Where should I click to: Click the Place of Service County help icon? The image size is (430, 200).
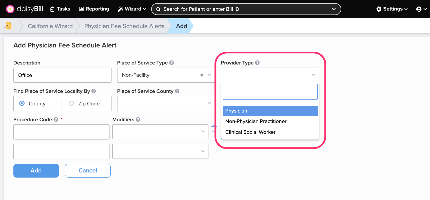[x=177, y=91]
